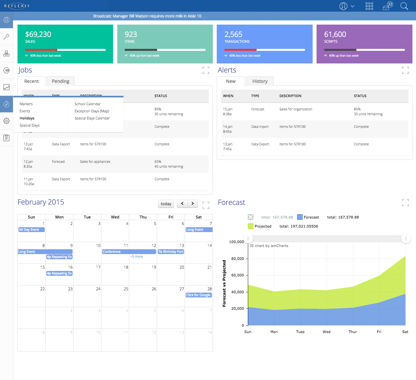
Task: Open the speaker broadcast sidebar icon
Action: coord(6,70)
